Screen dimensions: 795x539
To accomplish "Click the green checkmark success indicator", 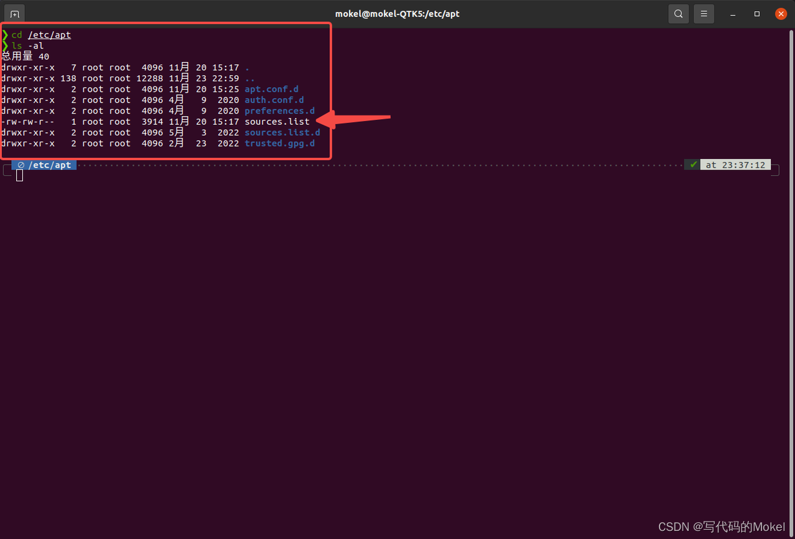I will pyautogui.click(x=692, y=165).
